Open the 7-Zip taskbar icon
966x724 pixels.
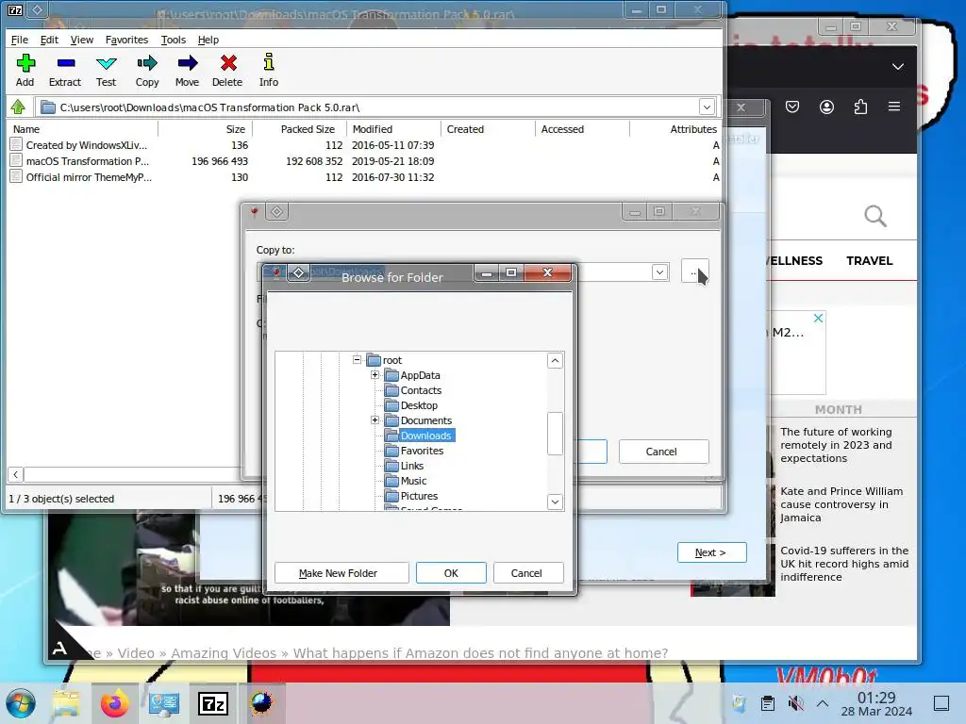213,703
